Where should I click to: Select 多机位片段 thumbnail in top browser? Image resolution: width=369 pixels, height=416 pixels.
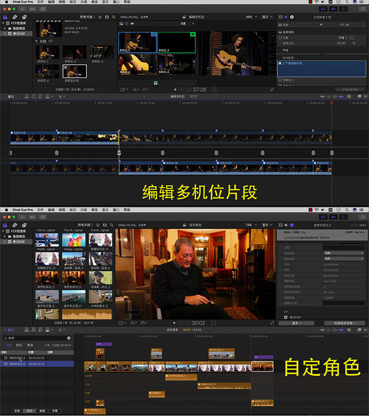[74, 71]
